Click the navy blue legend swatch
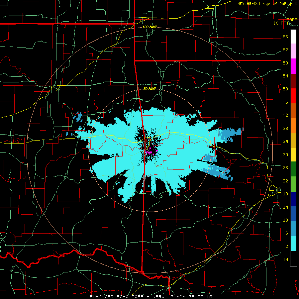 (293, 199)
